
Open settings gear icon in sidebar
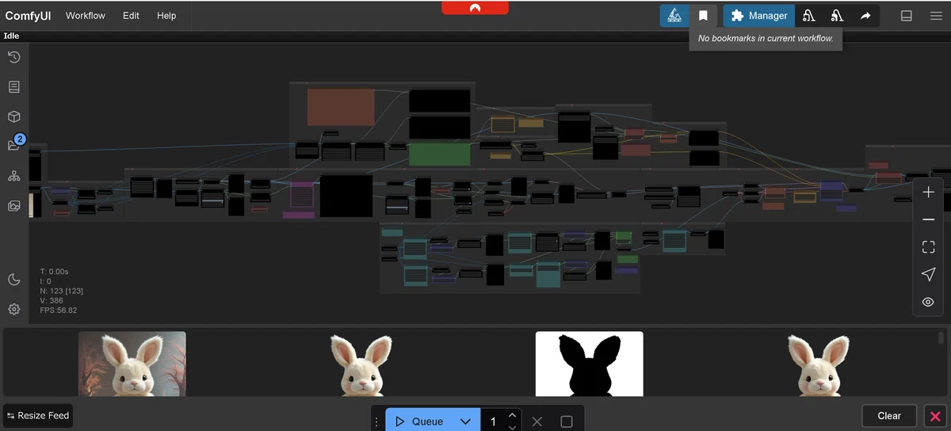click(x=14, y=309)
